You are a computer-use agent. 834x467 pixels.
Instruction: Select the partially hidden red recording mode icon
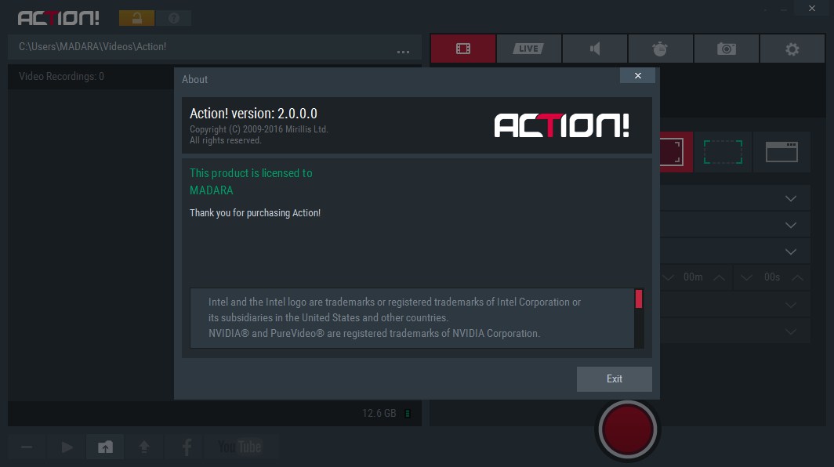point(676,152)
